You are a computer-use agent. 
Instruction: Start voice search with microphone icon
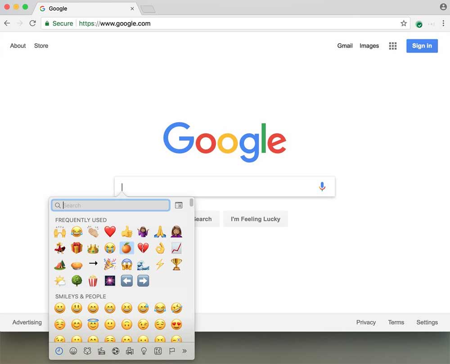(322, 186)
